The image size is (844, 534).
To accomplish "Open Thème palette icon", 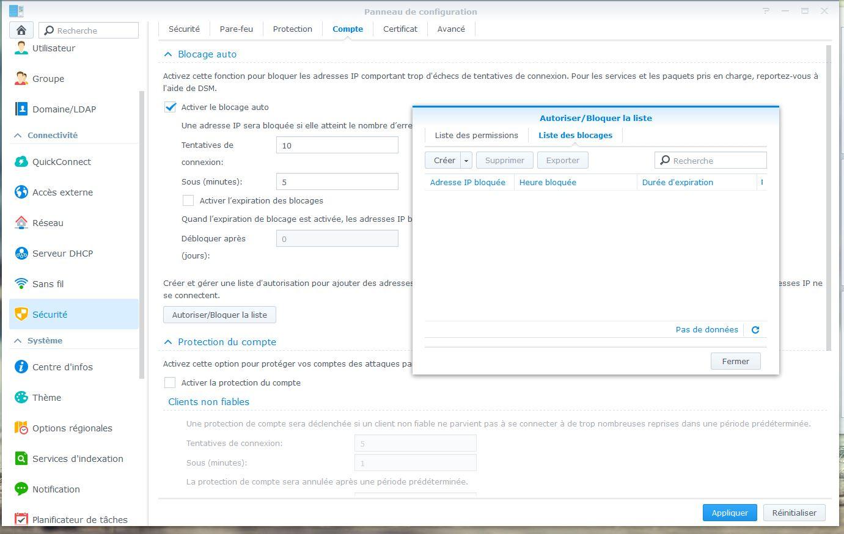I will (21, 397).
